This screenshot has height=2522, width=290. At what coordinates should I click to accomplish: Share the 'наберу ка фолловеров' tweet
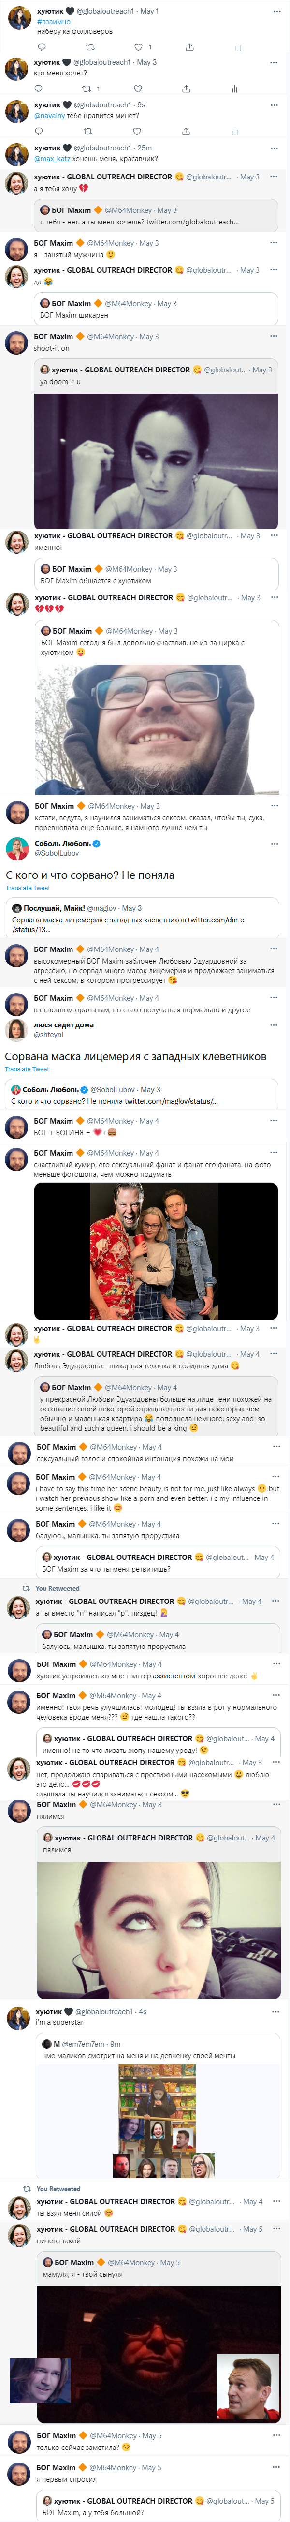(189, 47)
